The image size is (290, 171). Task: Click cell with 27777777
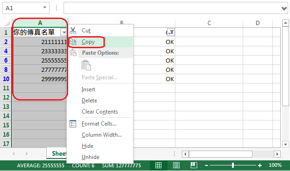(40, 70)
